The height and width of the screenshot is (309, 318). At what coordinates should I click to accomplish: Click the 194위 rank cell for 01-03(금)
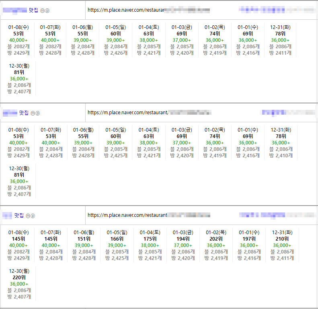(183, 239)
